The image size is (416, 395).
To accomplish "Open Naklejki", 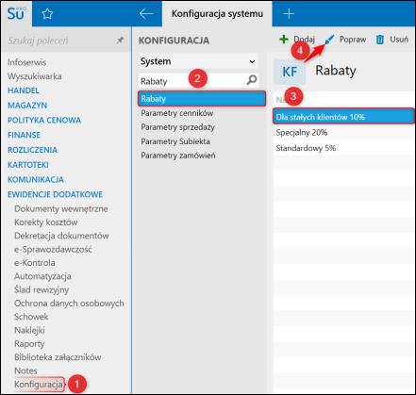I will point(29,330).
